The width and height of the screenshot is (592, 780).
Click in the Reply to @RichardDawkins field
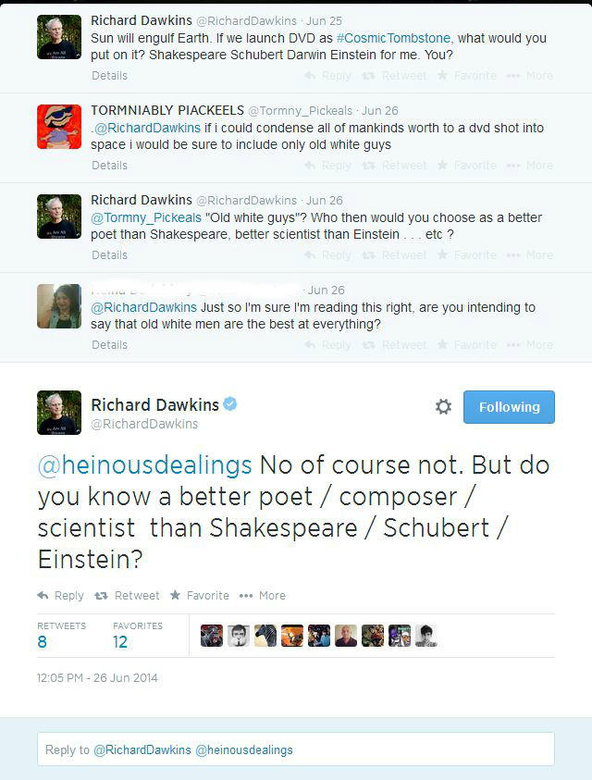point(296,749)
